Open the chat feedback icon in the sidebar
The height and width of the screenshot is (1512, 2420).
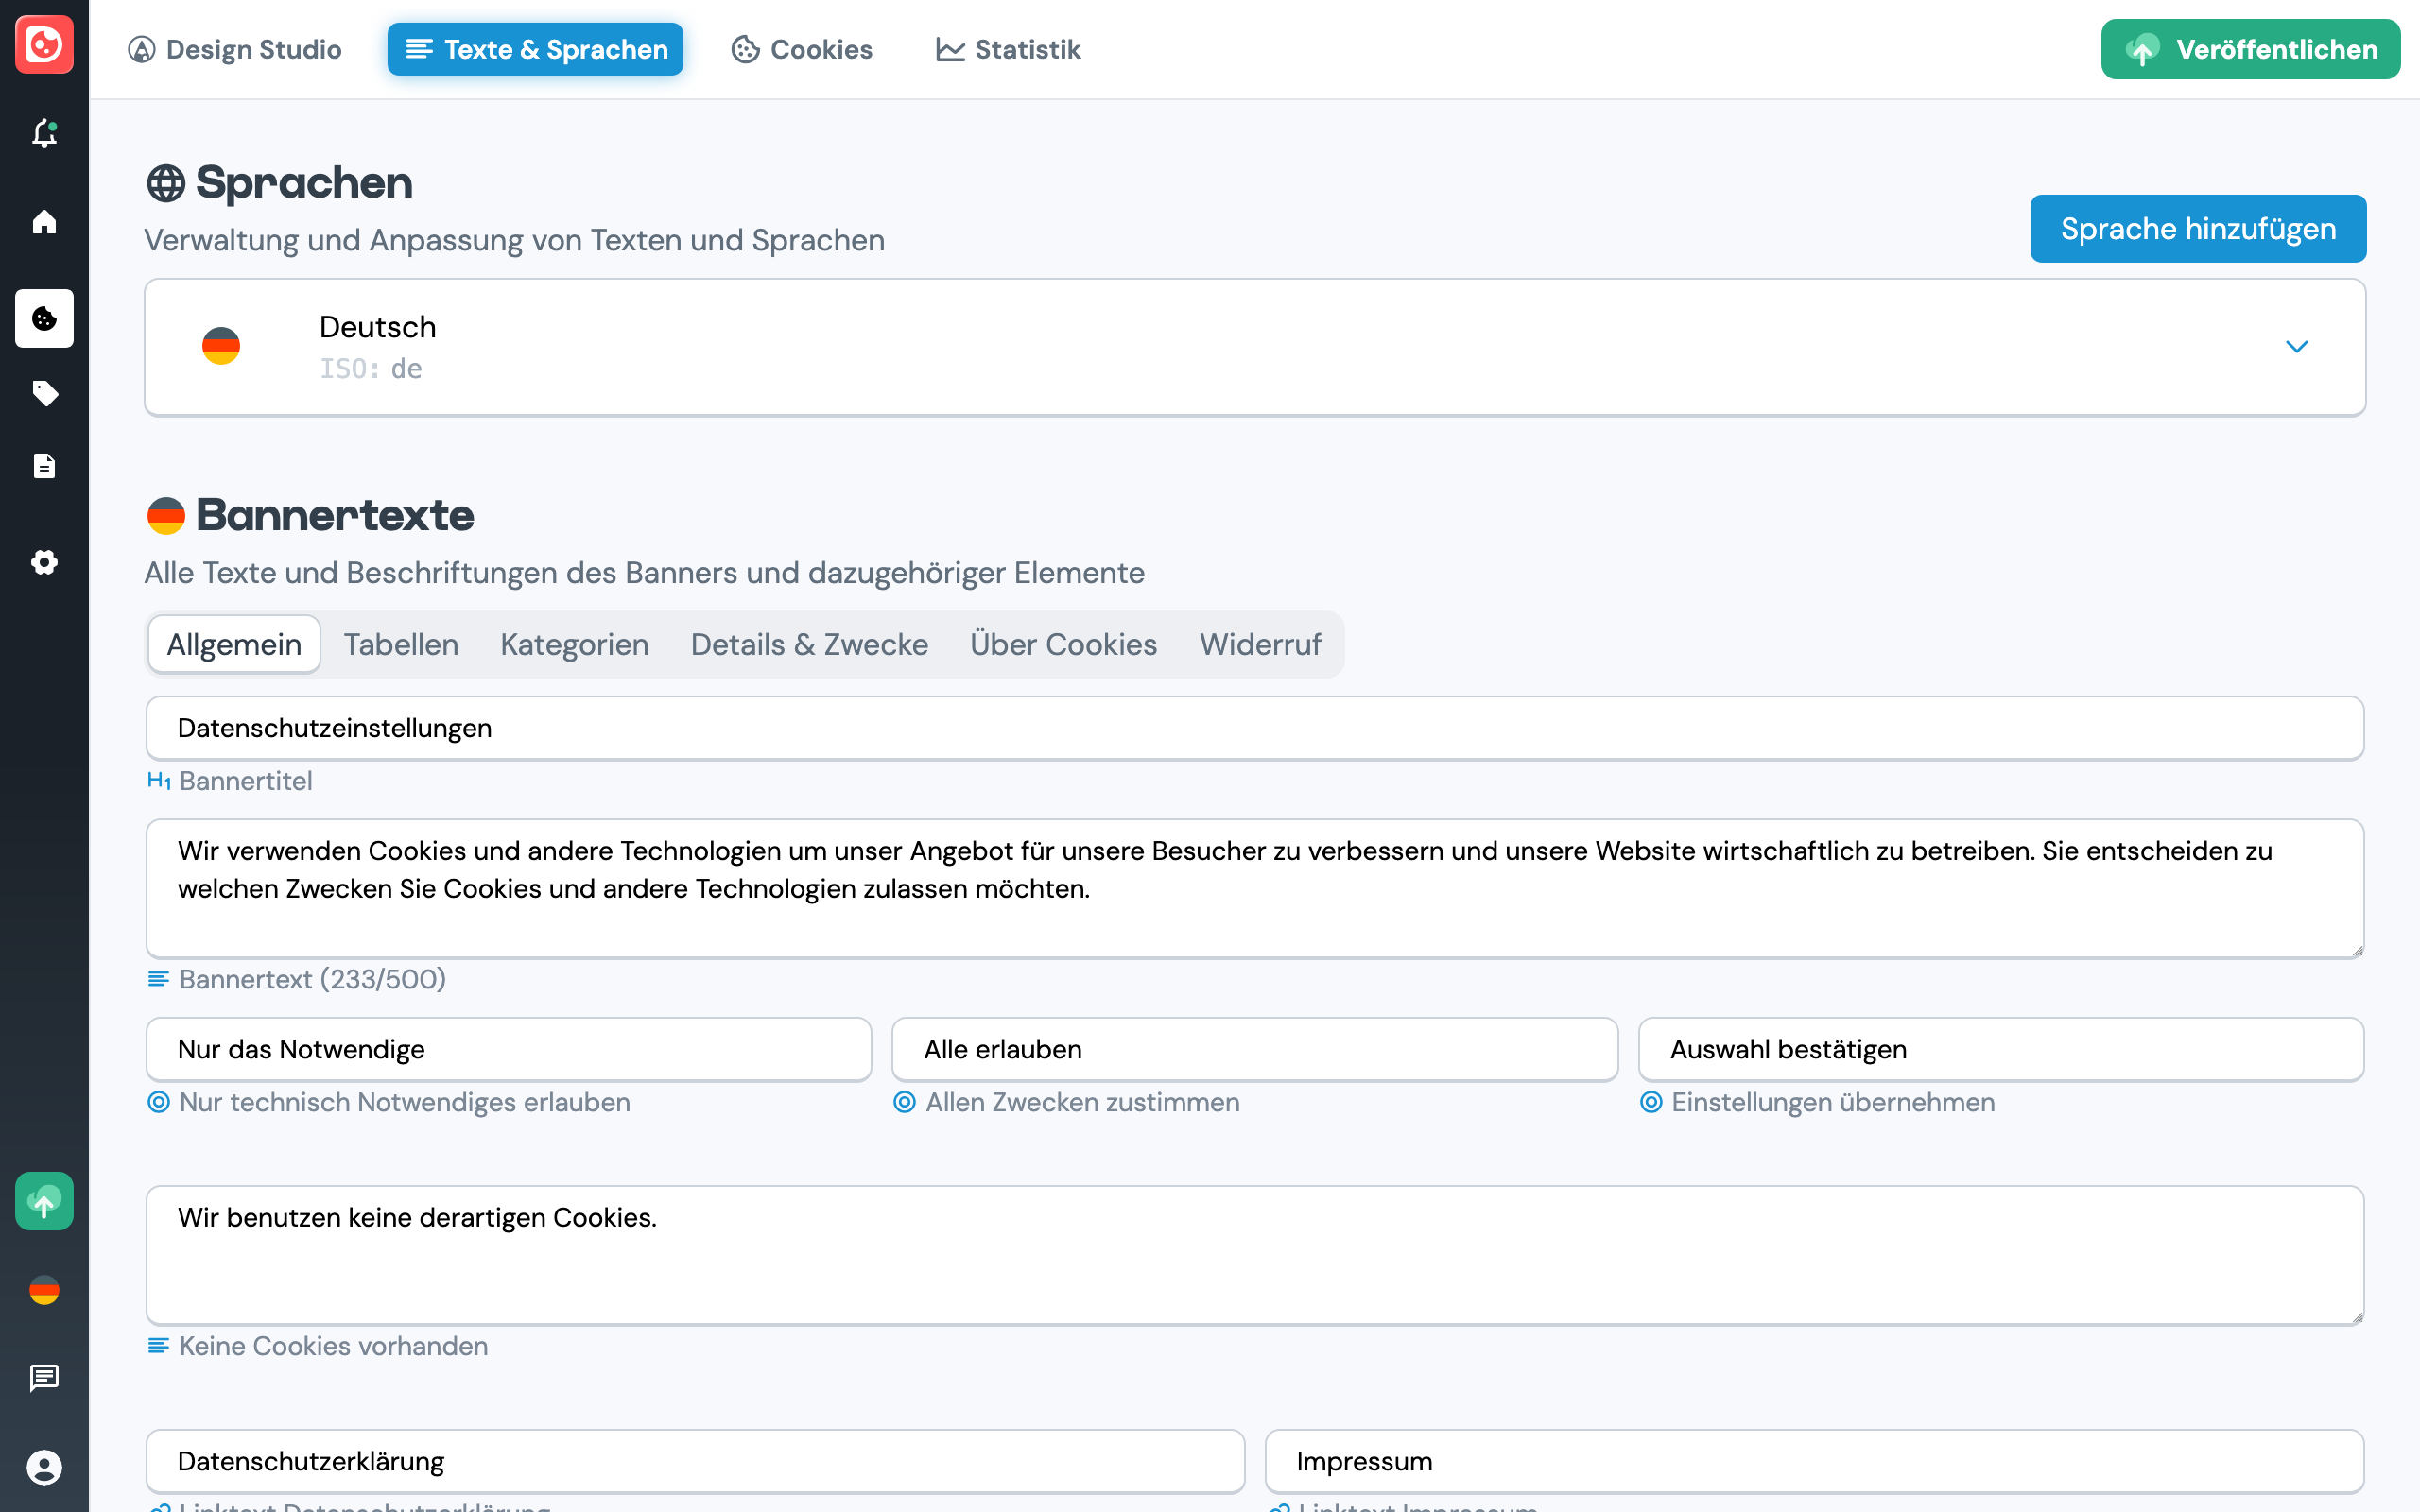44,1378
